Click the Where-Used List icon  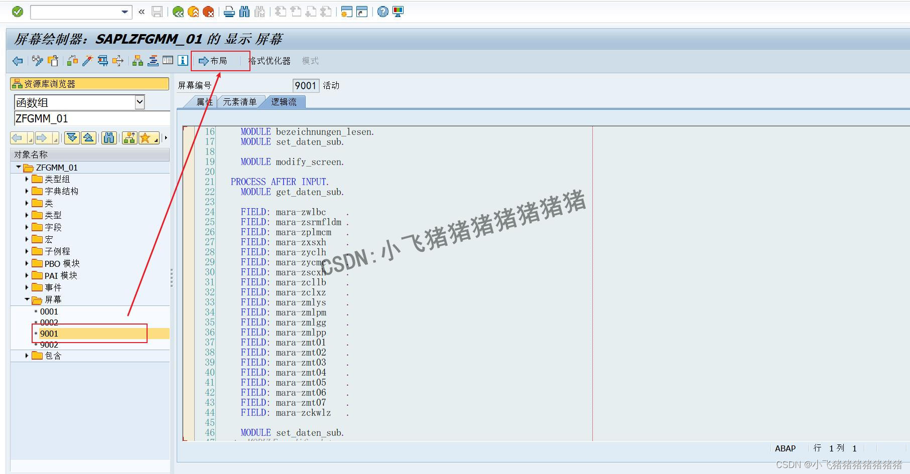[x=118, y=61]
